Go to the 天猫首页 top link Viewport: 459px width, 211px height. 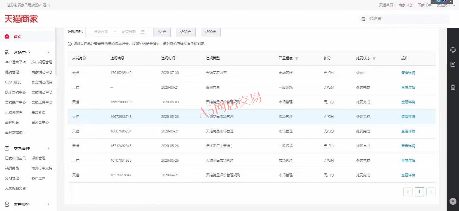(386, 5)
